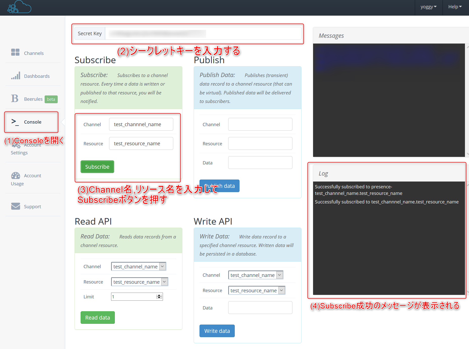The height and width of the screenshot is (349, 469).
Task: Click the Read data button
Action: (x=97, y=318)
